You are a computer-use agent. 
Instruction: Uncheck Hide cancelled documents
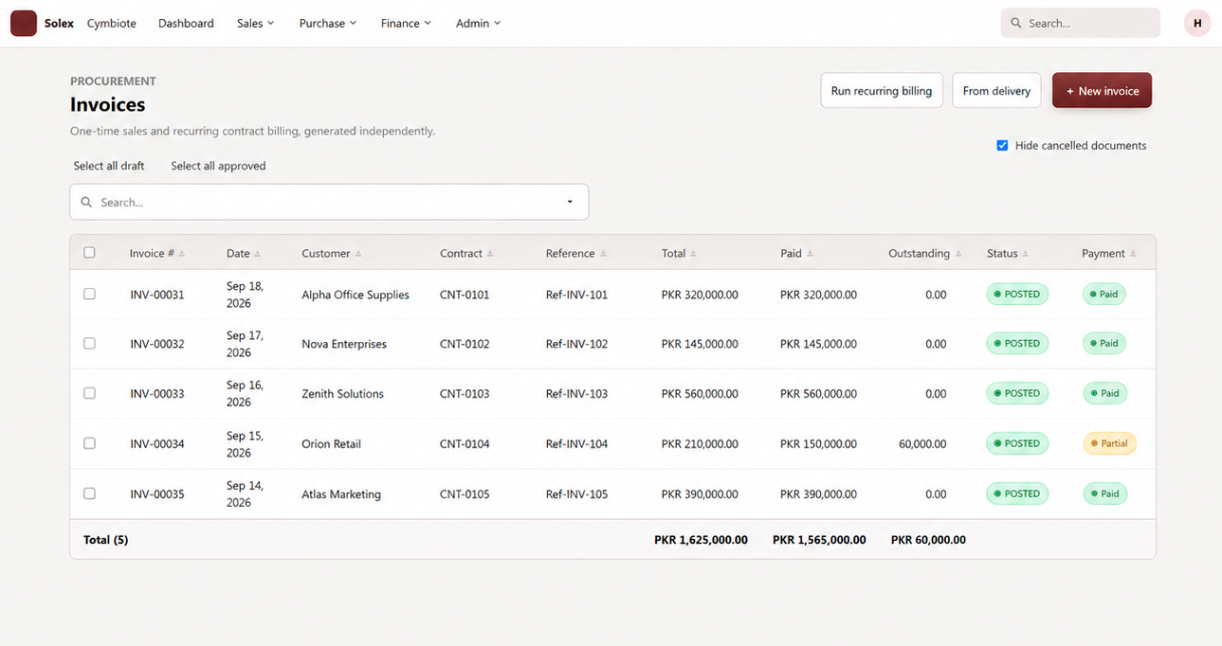[1002, 146]
